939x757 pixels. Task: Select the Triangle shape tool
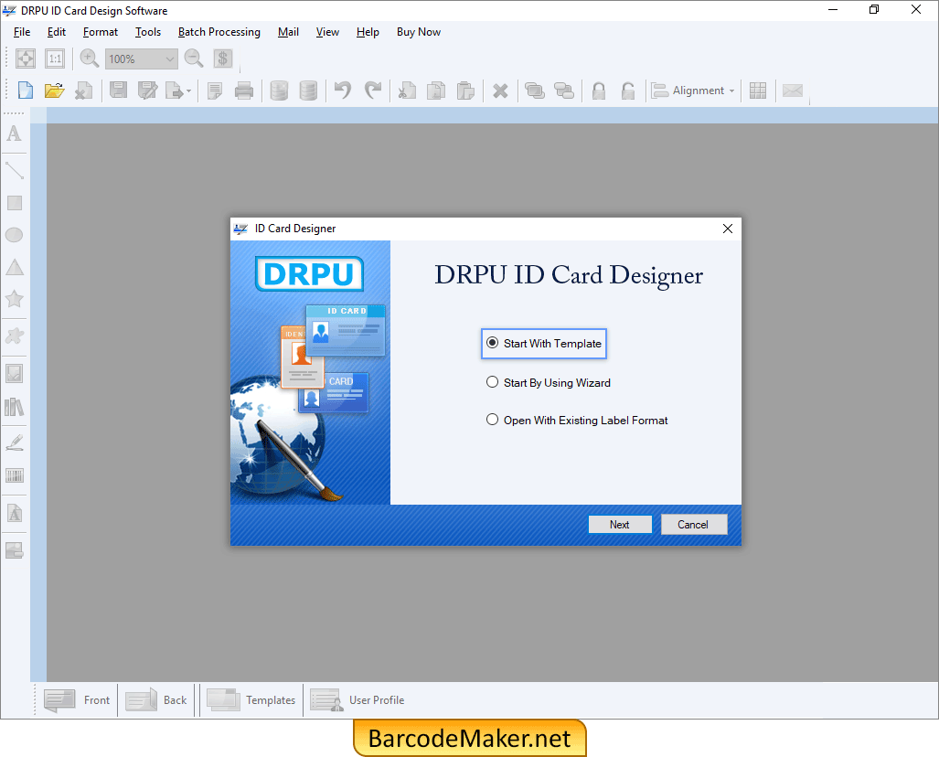click(15, 267)
